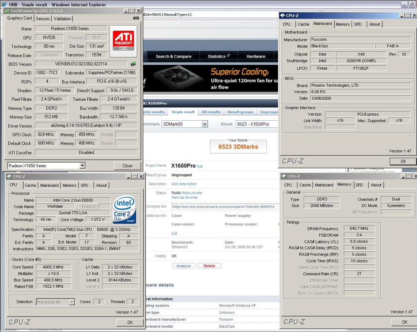Screen dimensions: 417x332
Task: Open the Cache tab in CPU-Z Memory window
Action: pyautogui.click(x=305, y=185)
